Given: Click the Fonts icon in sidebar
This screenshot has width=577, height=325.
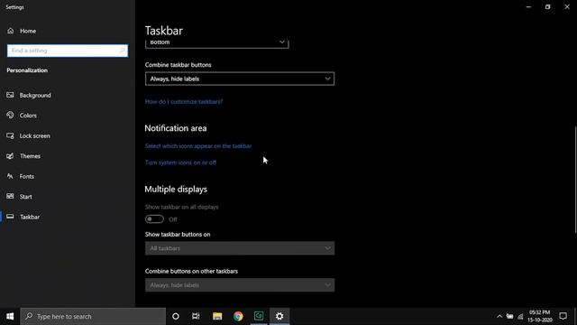Looking at the screenshot, I should pyautogui.click(x=10, y=176).
